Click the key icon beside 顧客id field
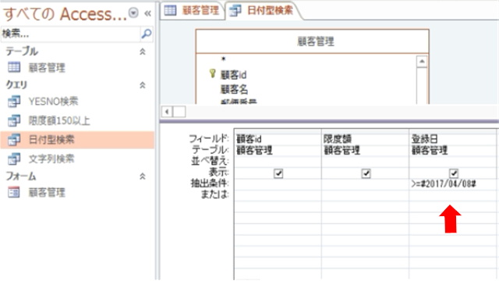The image size is (499, 281). 212,73
